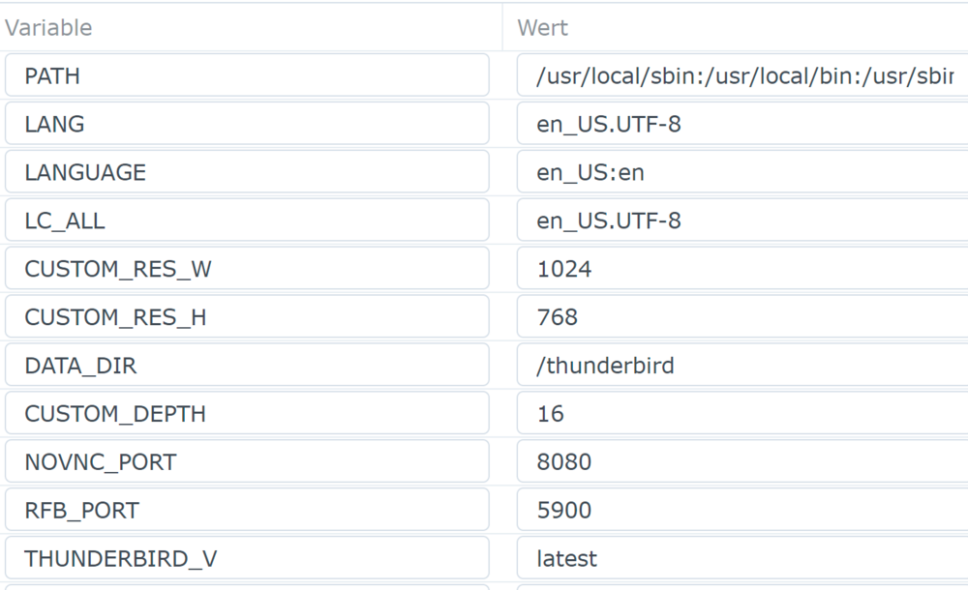Click the LC_ALL variable name field
Image resolution: width=968 pixels, height=590 pixels.
[247, 220]
